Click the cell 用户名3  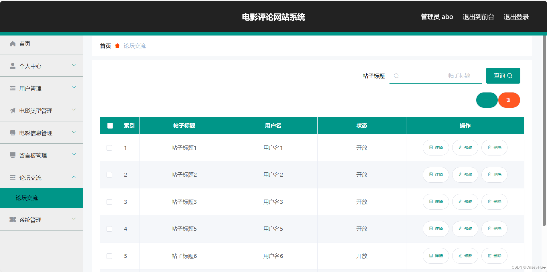273,202
